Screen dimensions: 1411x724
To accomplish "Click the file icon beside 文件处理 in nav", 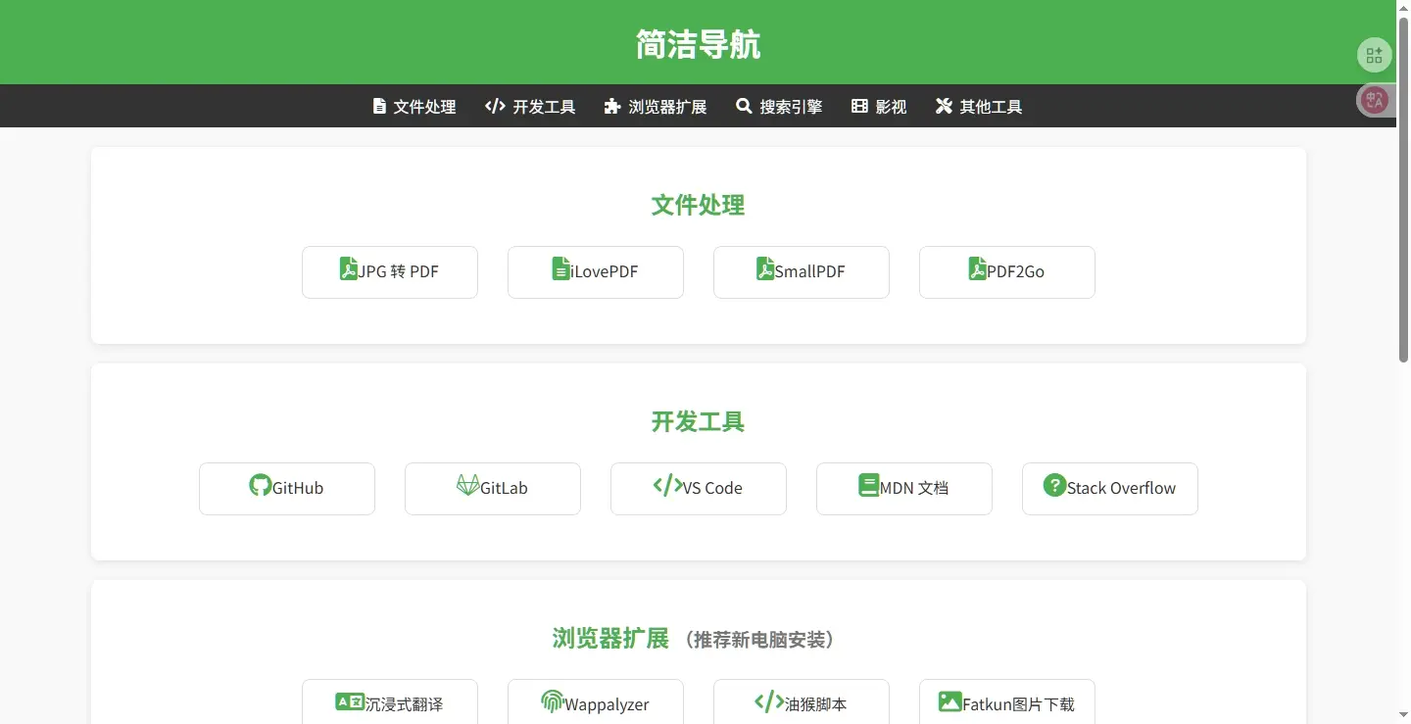I will pos(379,106).
